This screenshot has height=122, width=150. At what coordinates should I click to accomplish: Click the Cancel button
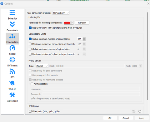pos(126,118)
